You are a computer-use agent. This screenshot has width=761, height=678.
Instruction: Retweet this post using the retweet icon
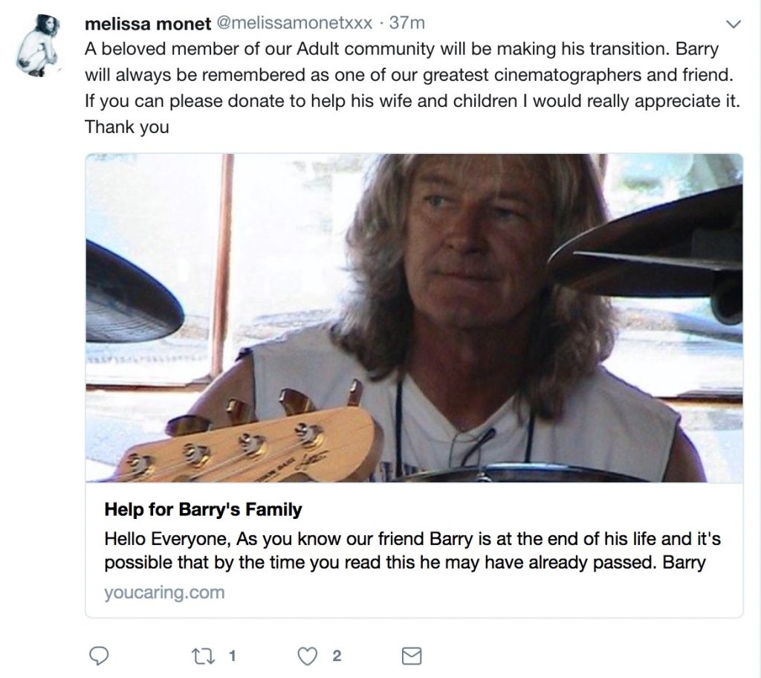tap(202, 656)
